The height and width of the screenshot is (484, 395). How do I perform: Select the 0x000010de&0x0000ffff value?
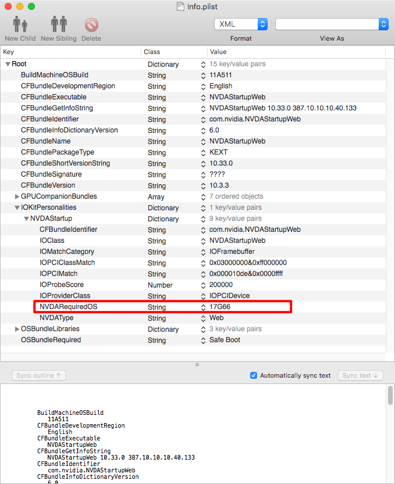pos(246,274)
